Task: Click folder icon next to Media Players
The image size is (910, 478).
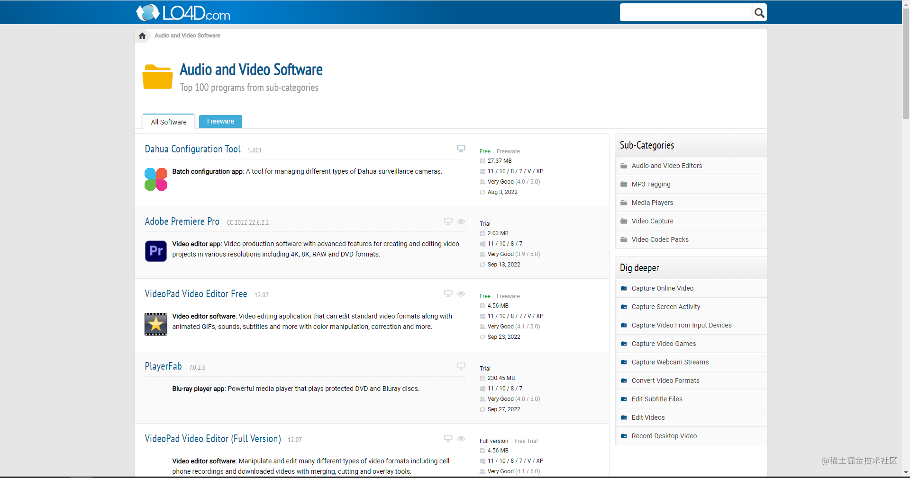Action: click(624, 203)
